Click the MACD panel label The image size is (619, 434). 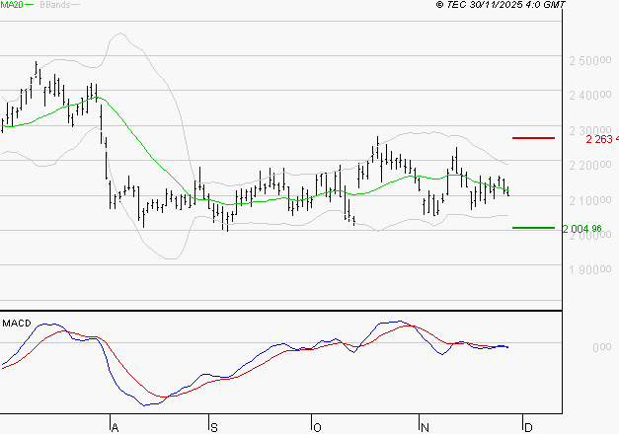pyautogui.click(x=17, y=324)
